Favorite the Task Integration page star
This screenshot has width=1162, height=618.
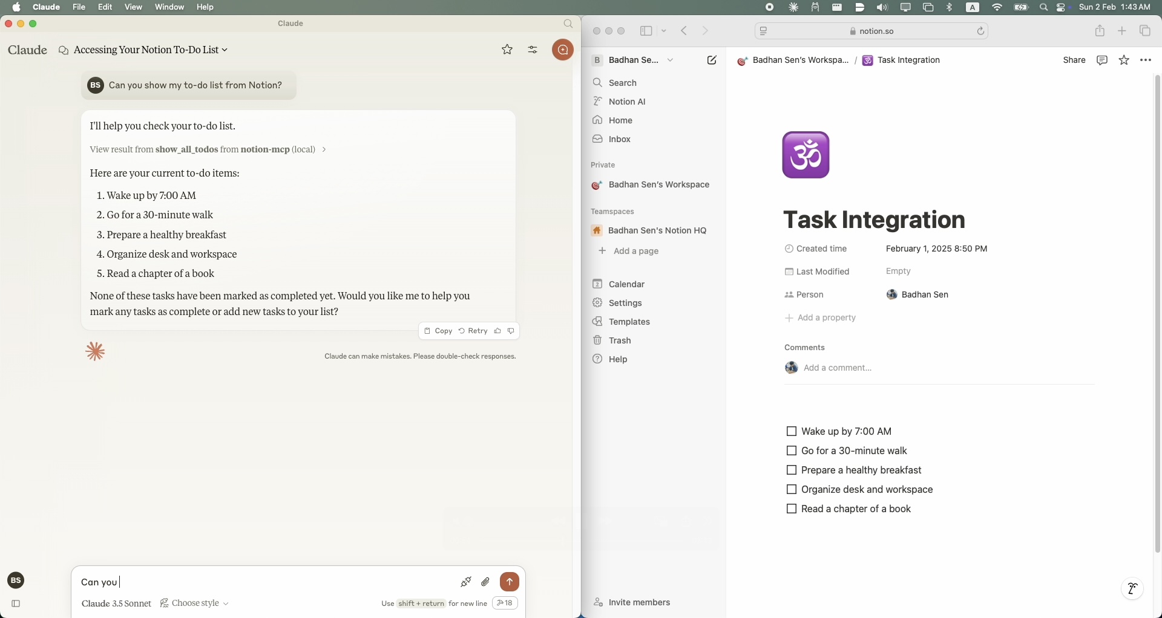[1124, 60]
